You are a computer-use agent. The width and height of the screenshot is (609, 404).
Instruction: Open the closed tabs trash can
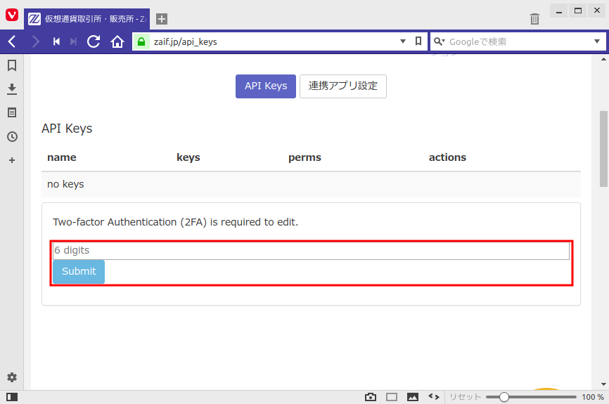click(534, 19)
